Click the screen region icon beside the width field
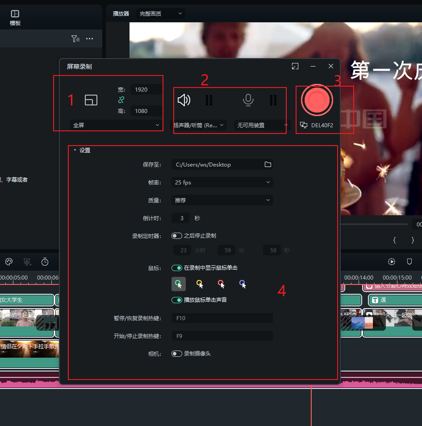 [x=91, y=100]
